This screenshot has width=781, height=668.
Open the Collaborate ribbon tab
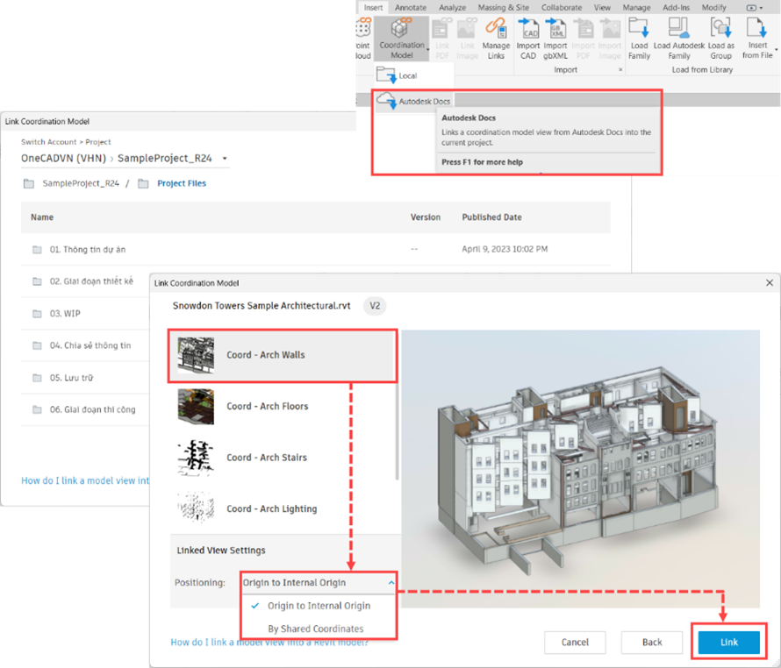[x=562, y=8]
